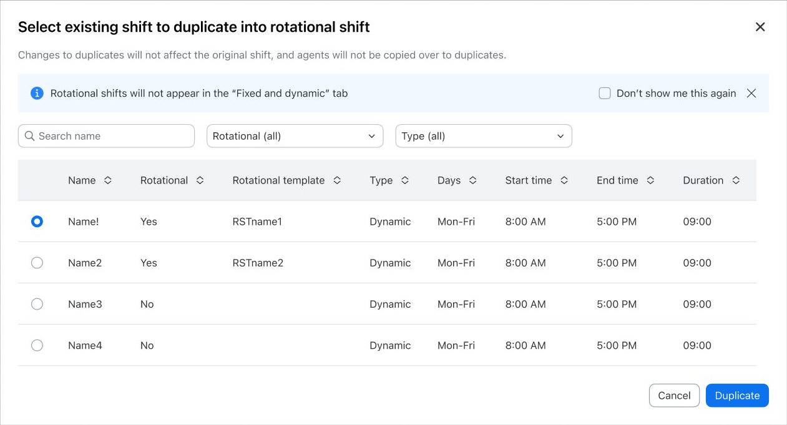Click the "Name4" cell
Screen dimensions: 787x425
pyautogui.click(x=85, y=345)
